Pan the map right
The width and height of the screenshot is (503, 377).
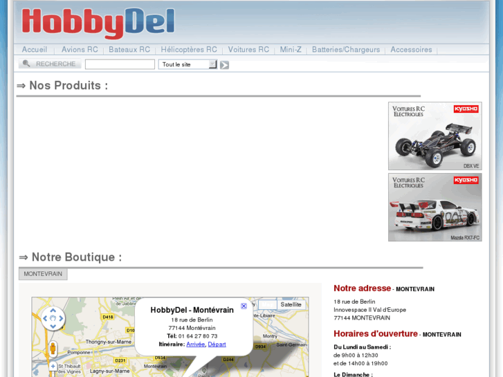(x=61, y=318)
